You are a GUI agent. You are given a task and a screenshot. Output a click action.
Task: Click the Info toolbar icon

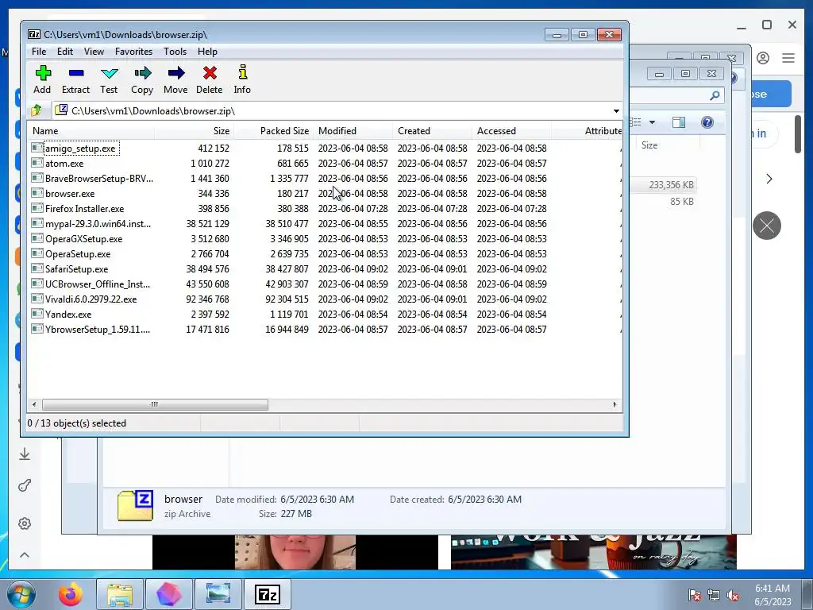tap(242, 79)
